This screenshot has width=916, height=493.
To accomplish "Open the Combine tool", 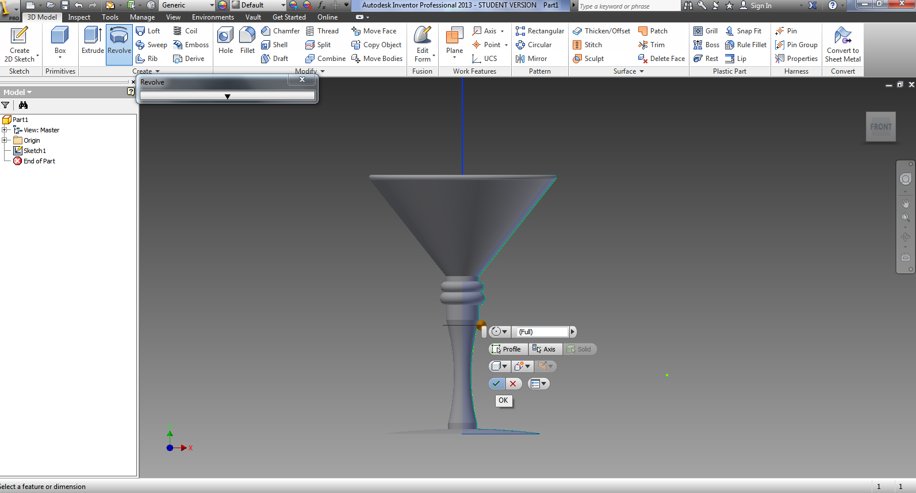I will [325, 59].
